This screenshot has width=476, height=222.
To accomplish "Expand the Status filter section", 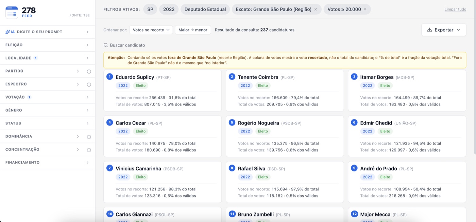I will click(48, 123).
